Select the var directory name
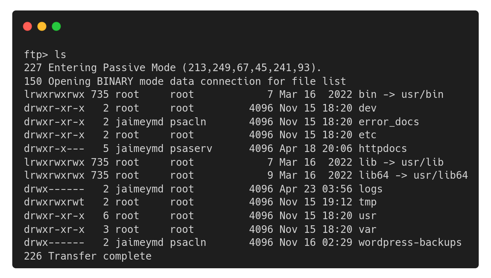This screenshot has width=491, height=278. pyautogui.click(x=368, y=229)
